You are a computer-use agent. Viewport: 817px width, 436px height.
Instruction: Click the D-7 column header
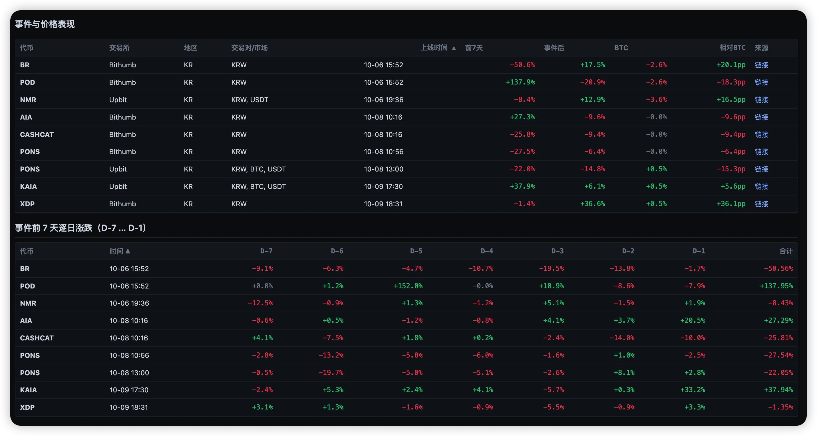(266, 251)
